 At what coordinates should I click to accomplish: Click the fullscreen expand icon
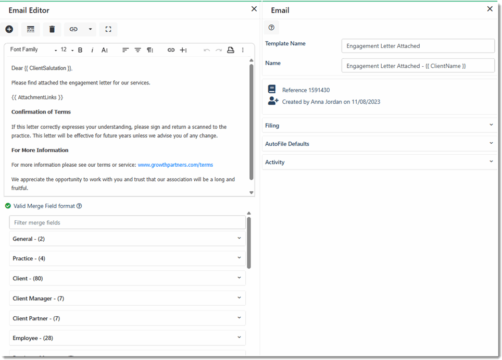108,30
